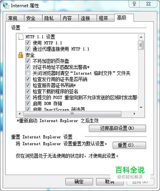Click the horizontal scroll left arrow
Screen dimensions: 160x191
tap(19, 114)
